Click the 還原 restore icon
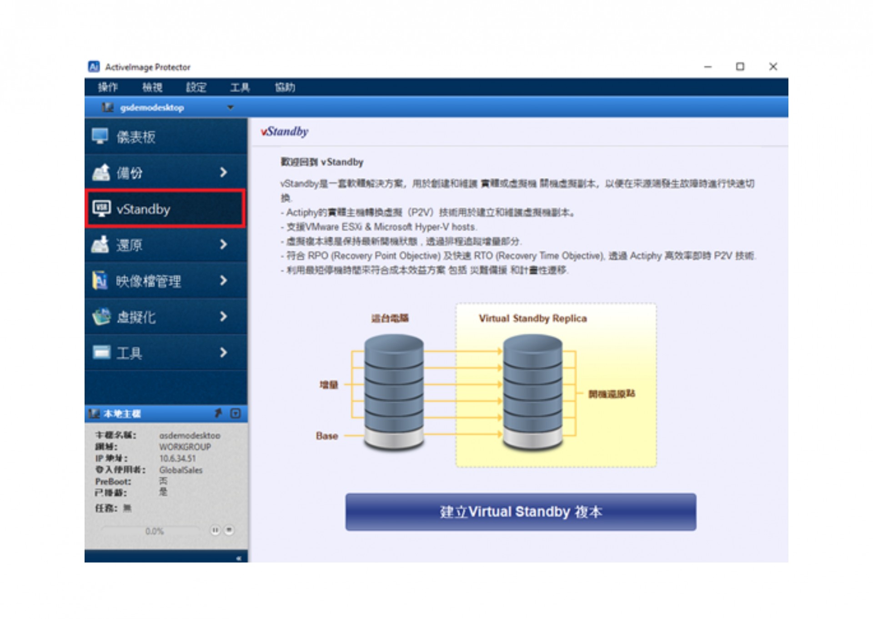This screenshot has height=619, width=873. click(x=100, y=244)
